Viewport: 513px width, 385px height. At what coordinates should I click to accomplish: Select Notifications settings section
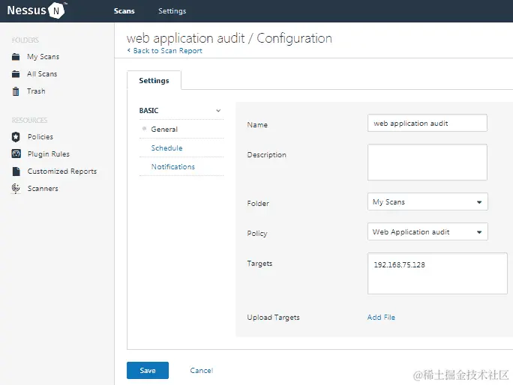[x=173, y=167]
